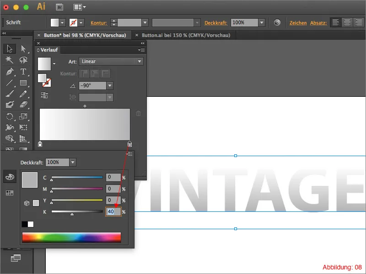Open the Verlauf panel flyout menu

click(x=141, y=50)
